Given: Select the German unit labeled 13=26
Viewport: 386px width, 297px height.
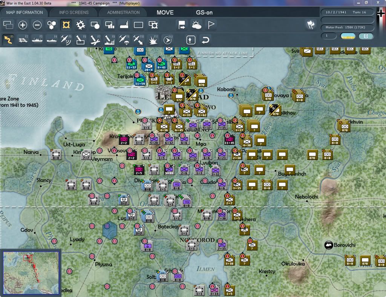Looking at the screenshot, I should [193, 126].
